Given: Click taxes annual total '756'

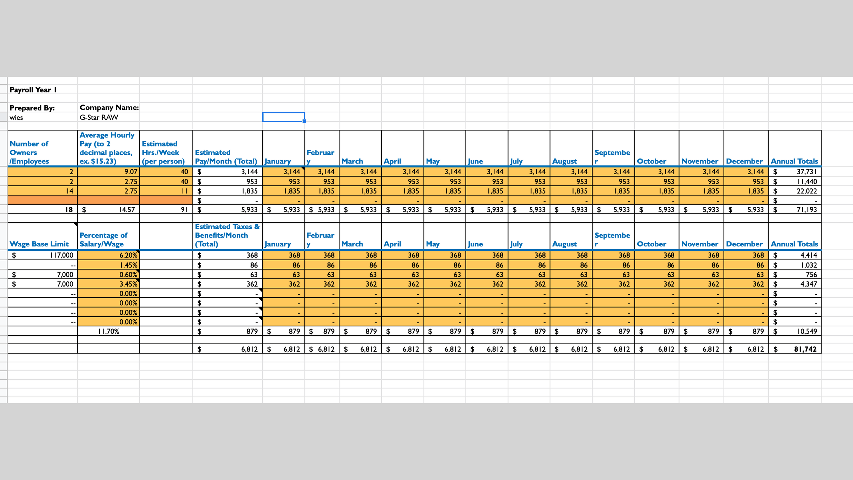Looking at the screenshot, I should [795, 274].
